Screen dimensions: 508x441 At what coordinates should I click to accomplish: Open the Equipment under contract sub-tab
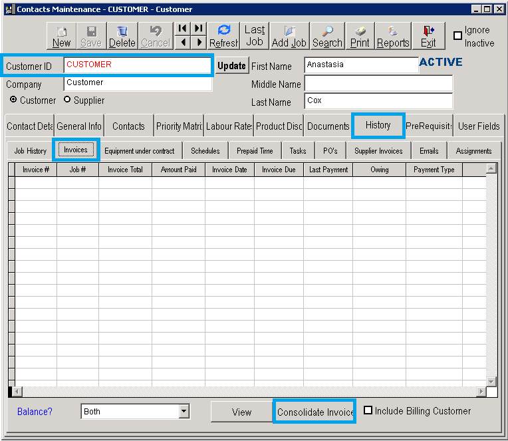139,151
